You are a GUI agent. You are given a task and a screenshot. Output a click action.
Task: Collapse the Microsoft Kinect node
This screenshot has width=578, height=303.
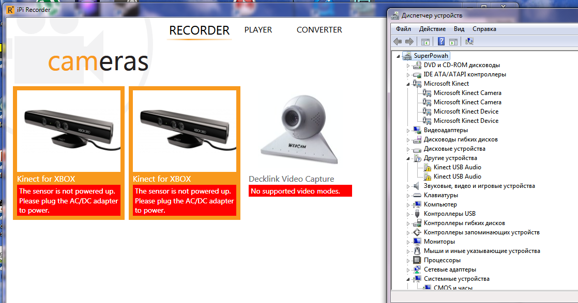408,84
